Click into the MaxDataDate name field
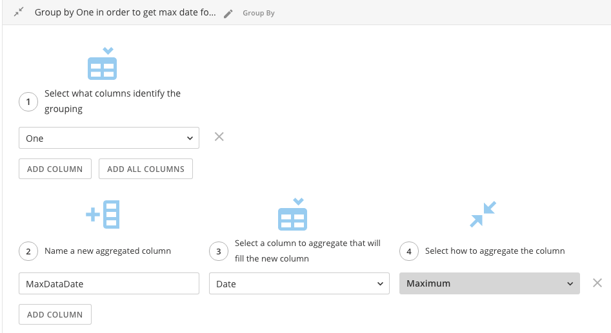 point(109,283)
